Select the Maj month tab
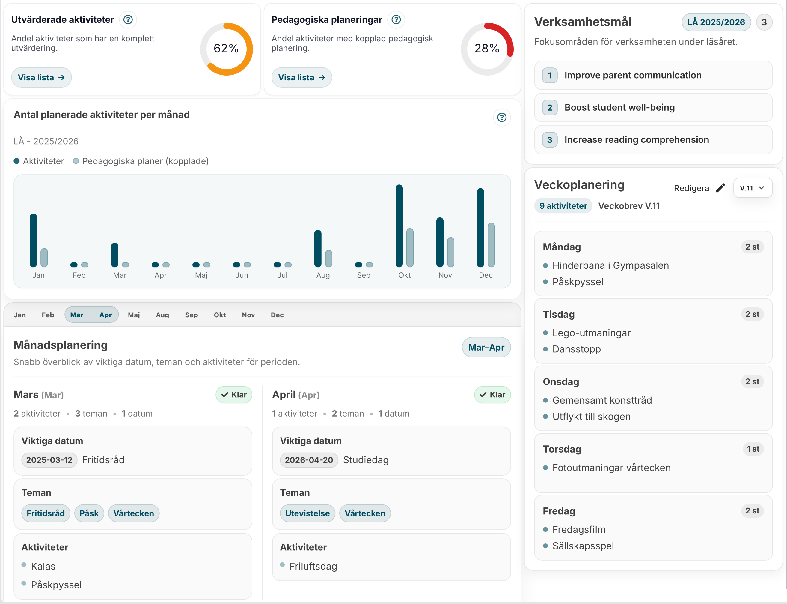787x604 pixels. coord(134,315)
